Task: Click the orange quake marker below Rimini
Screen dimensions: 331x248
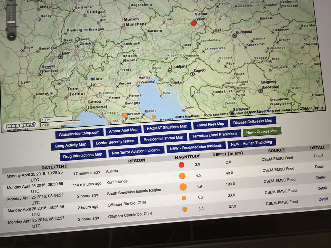Action: click(x=154, y=117)
